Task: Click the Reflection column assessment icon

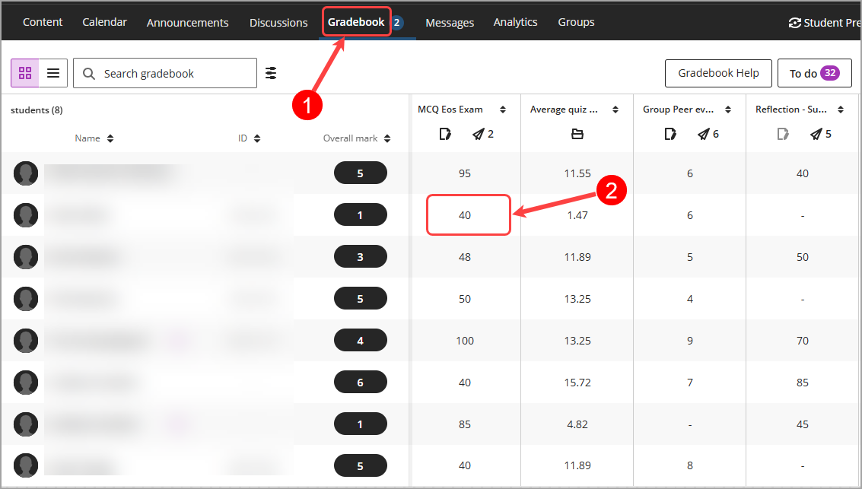Action: click(783, 134)
